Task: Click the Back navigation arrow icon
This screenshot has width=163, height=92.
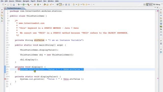Action: point(87,5)
